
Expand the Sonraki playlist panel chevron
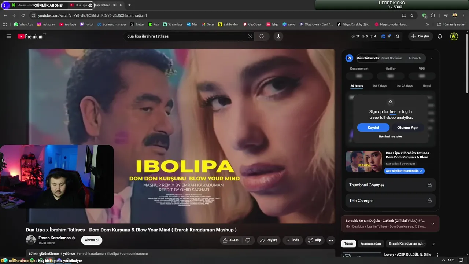(x=433, y=224)
